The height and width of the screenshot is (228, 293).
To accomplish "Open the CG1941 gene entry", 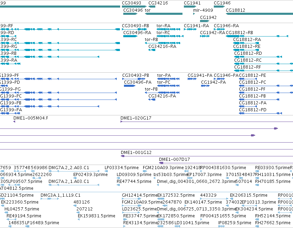I will pos(190,7).
